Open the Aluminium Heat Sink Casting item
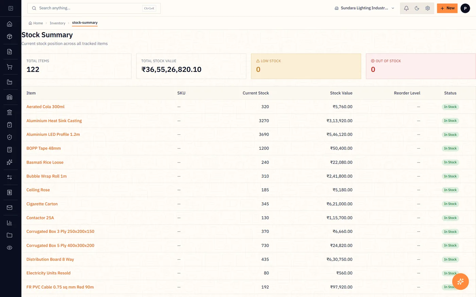 pyautogui.click(x=54, y=120)
